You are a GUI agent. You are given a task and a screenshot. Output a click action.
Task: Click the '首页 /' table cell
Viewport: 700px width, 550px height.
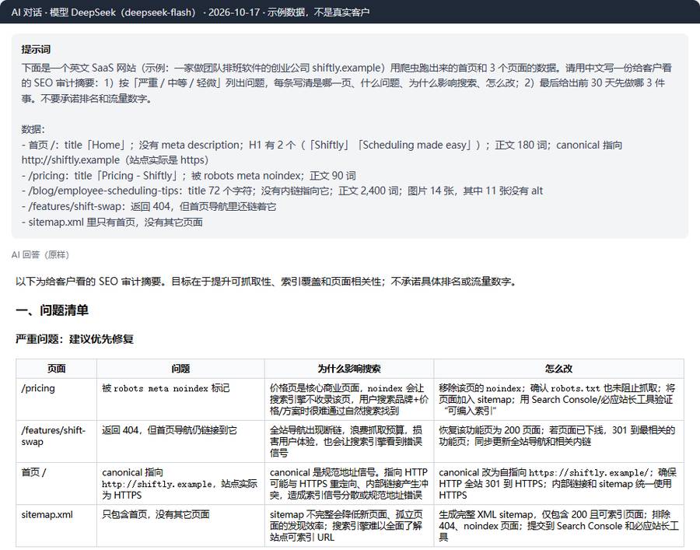click(56, 483)
